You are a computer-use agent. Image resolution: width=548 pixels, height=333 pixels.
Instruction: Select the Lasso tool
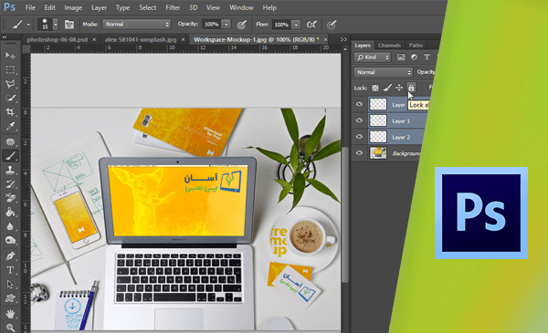pyautogui.click(x=10, y=84)
